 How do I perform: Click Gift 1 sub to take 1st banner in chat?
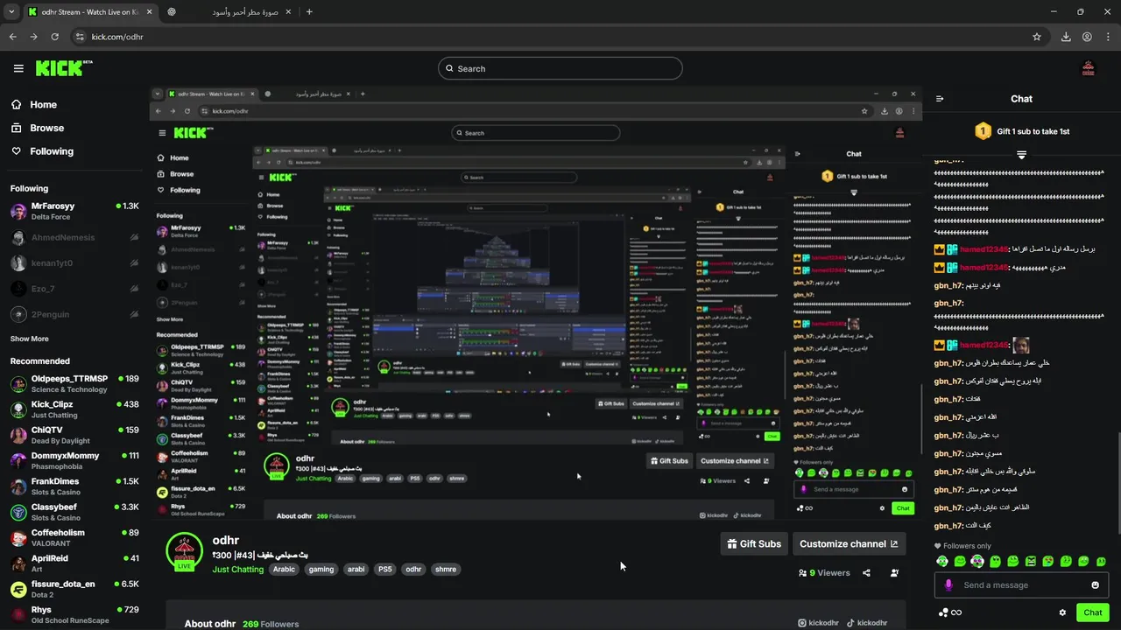pos(1021,131)
